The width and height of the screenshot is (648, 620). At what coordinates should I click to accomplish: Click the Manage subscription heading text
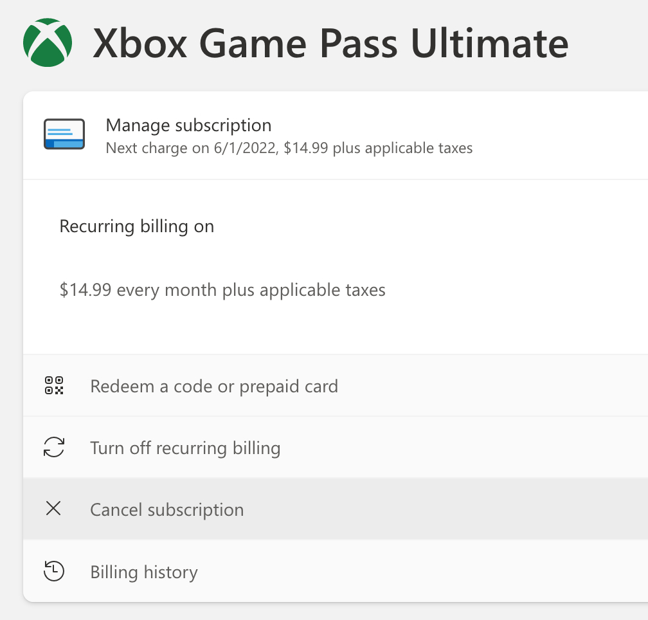188,125
